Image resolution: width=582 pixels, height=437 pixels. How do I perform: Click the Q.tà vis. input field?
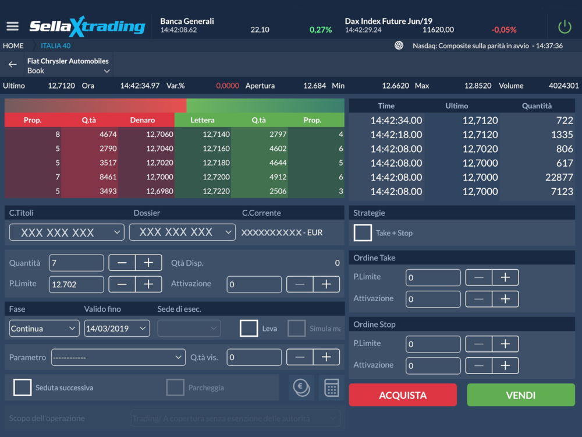pyautogui.click(x=254, y=357)
